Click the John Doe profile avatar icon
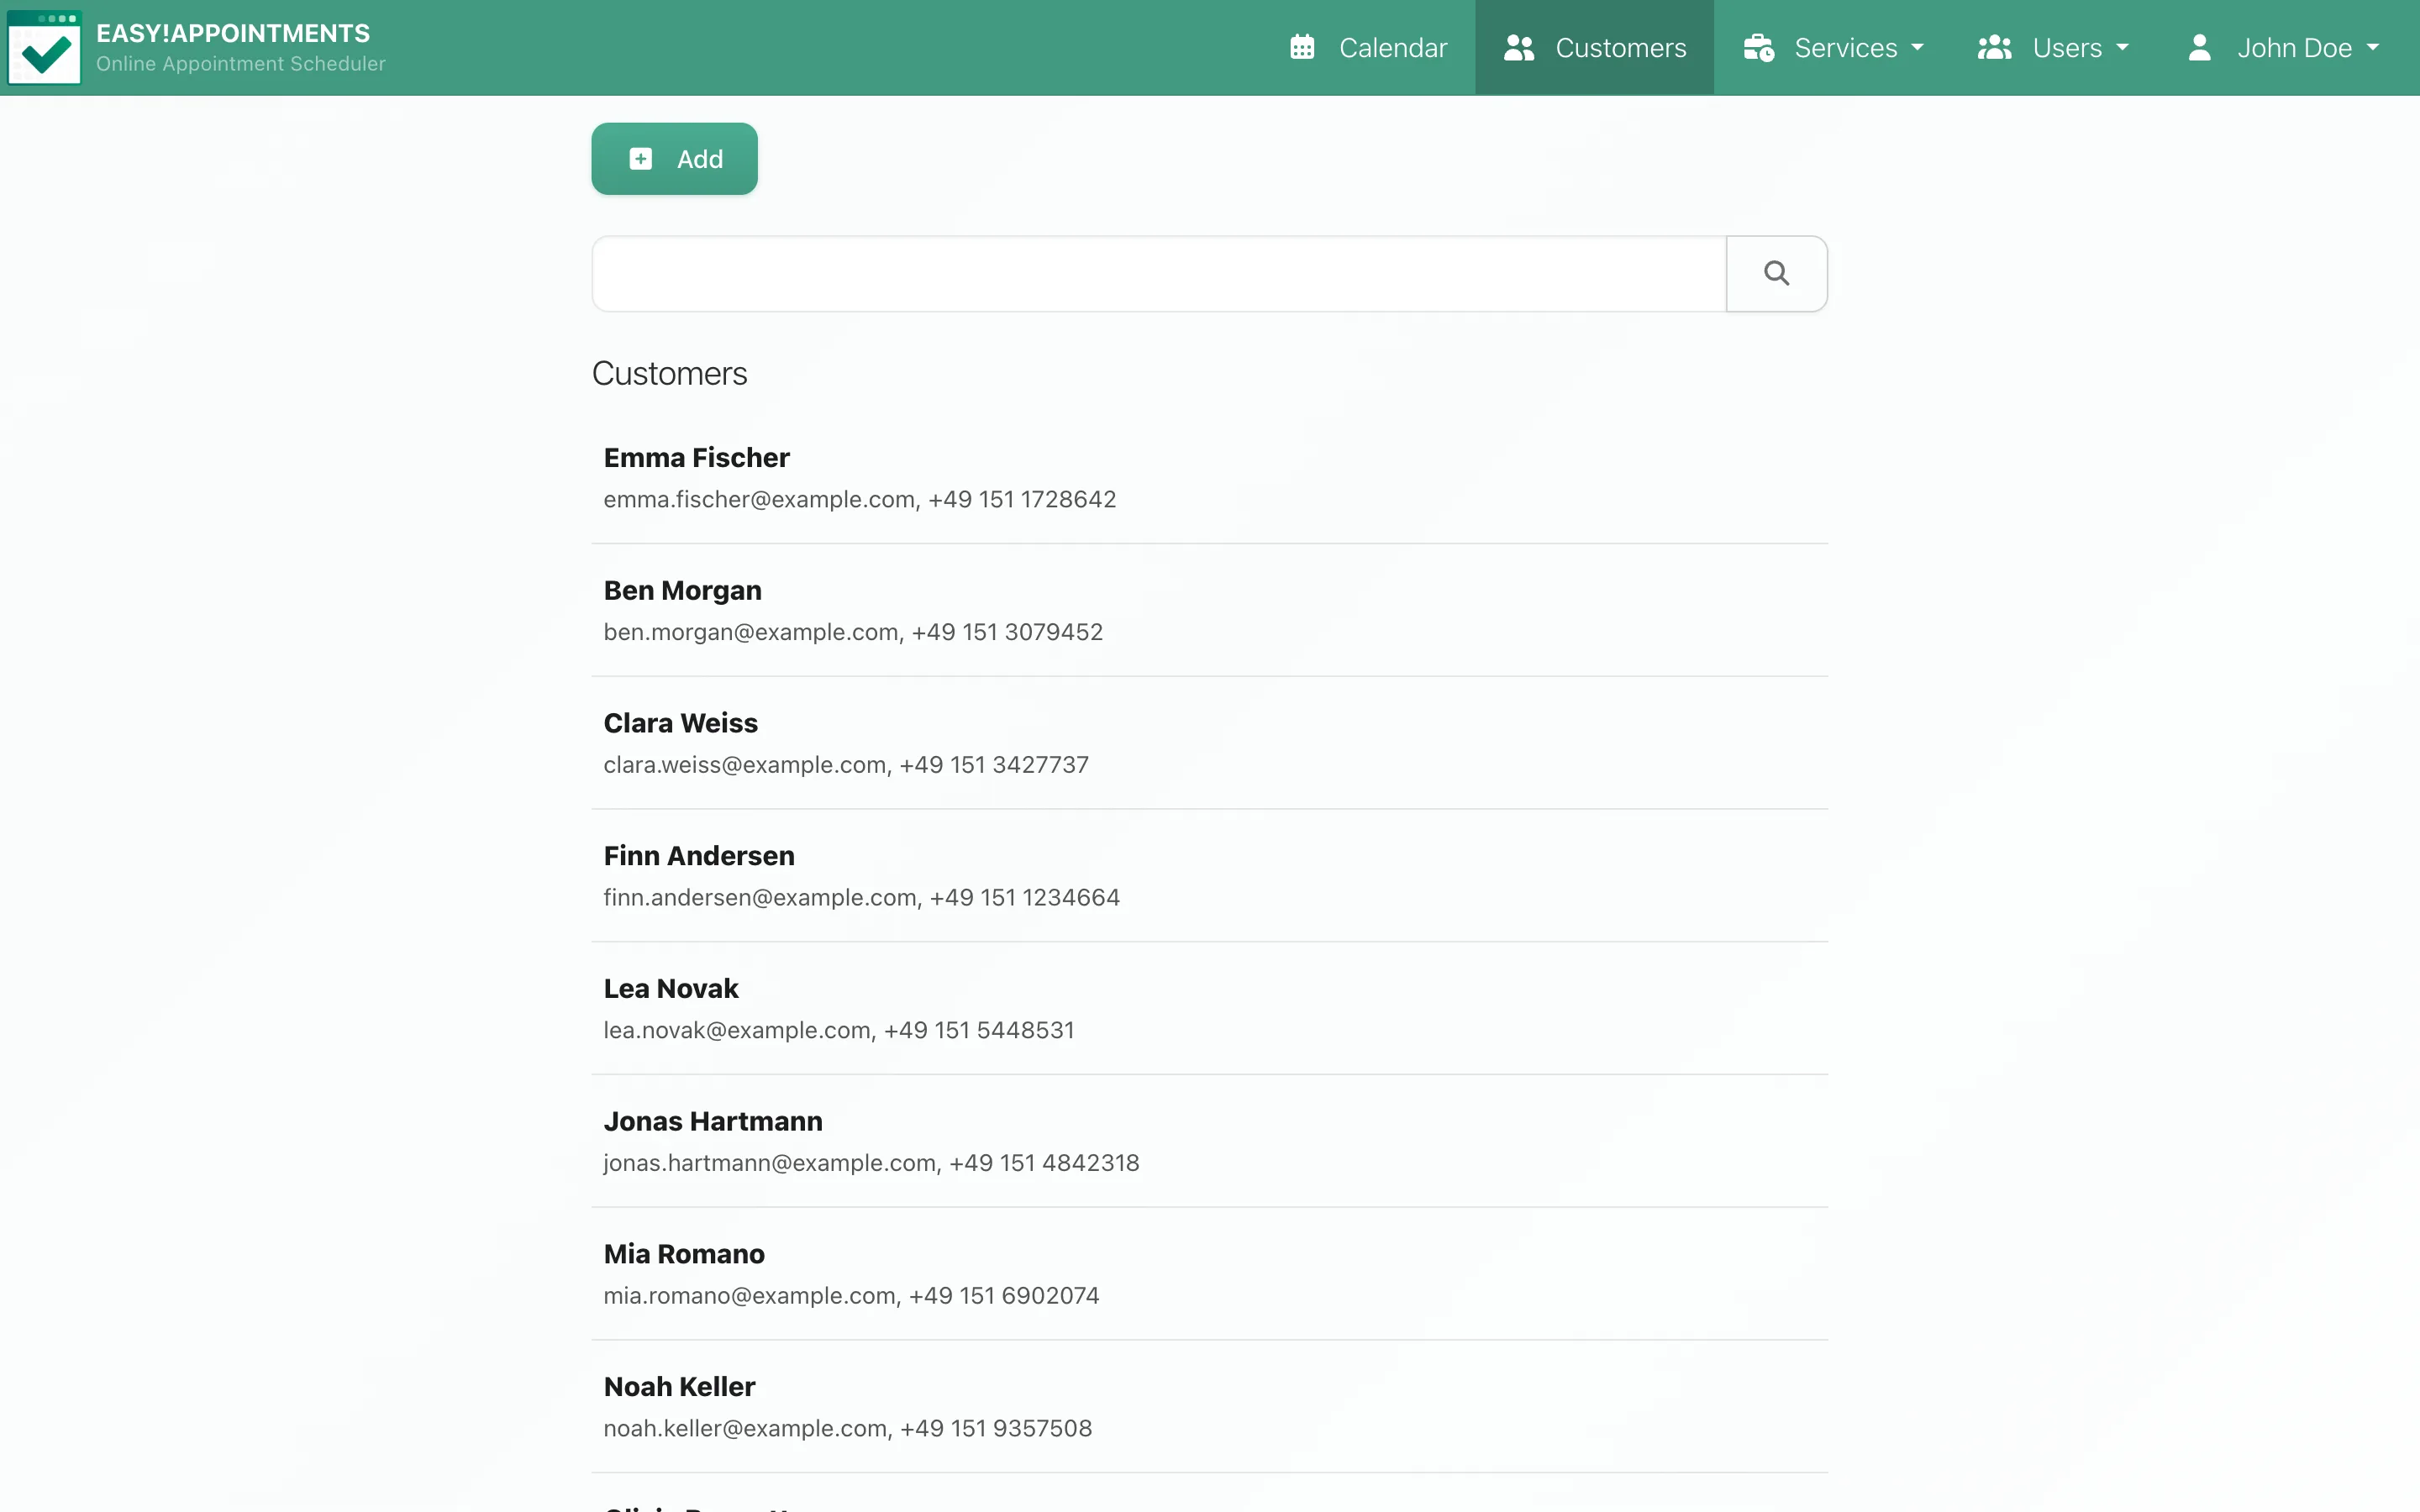Screen dimensions: 2420x1512 click(x=2199, y=47)
